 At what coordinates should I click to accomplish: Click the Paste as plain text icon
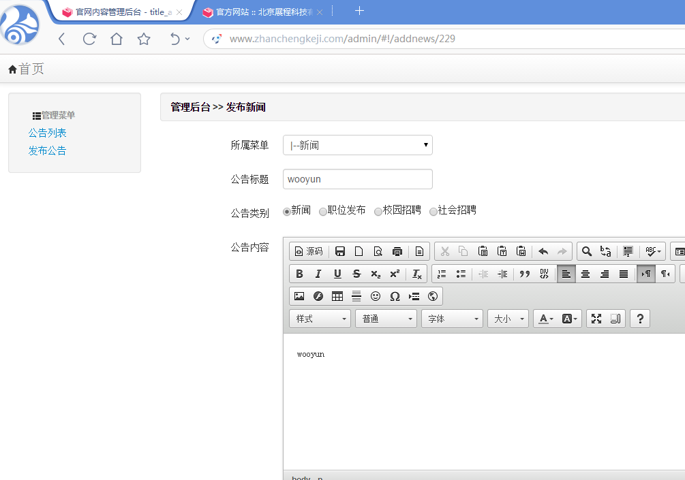(502, 251)
